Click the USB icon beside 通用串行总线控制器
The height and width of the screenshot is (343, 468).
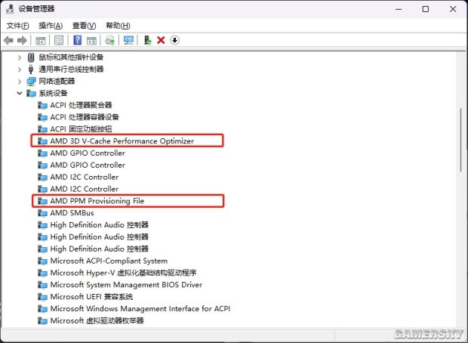pyautogui.click(x=31, y=69)
